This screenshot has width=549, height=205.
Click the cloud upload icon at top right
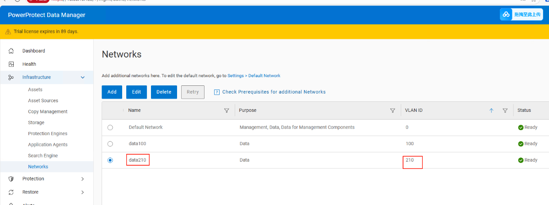506,15
